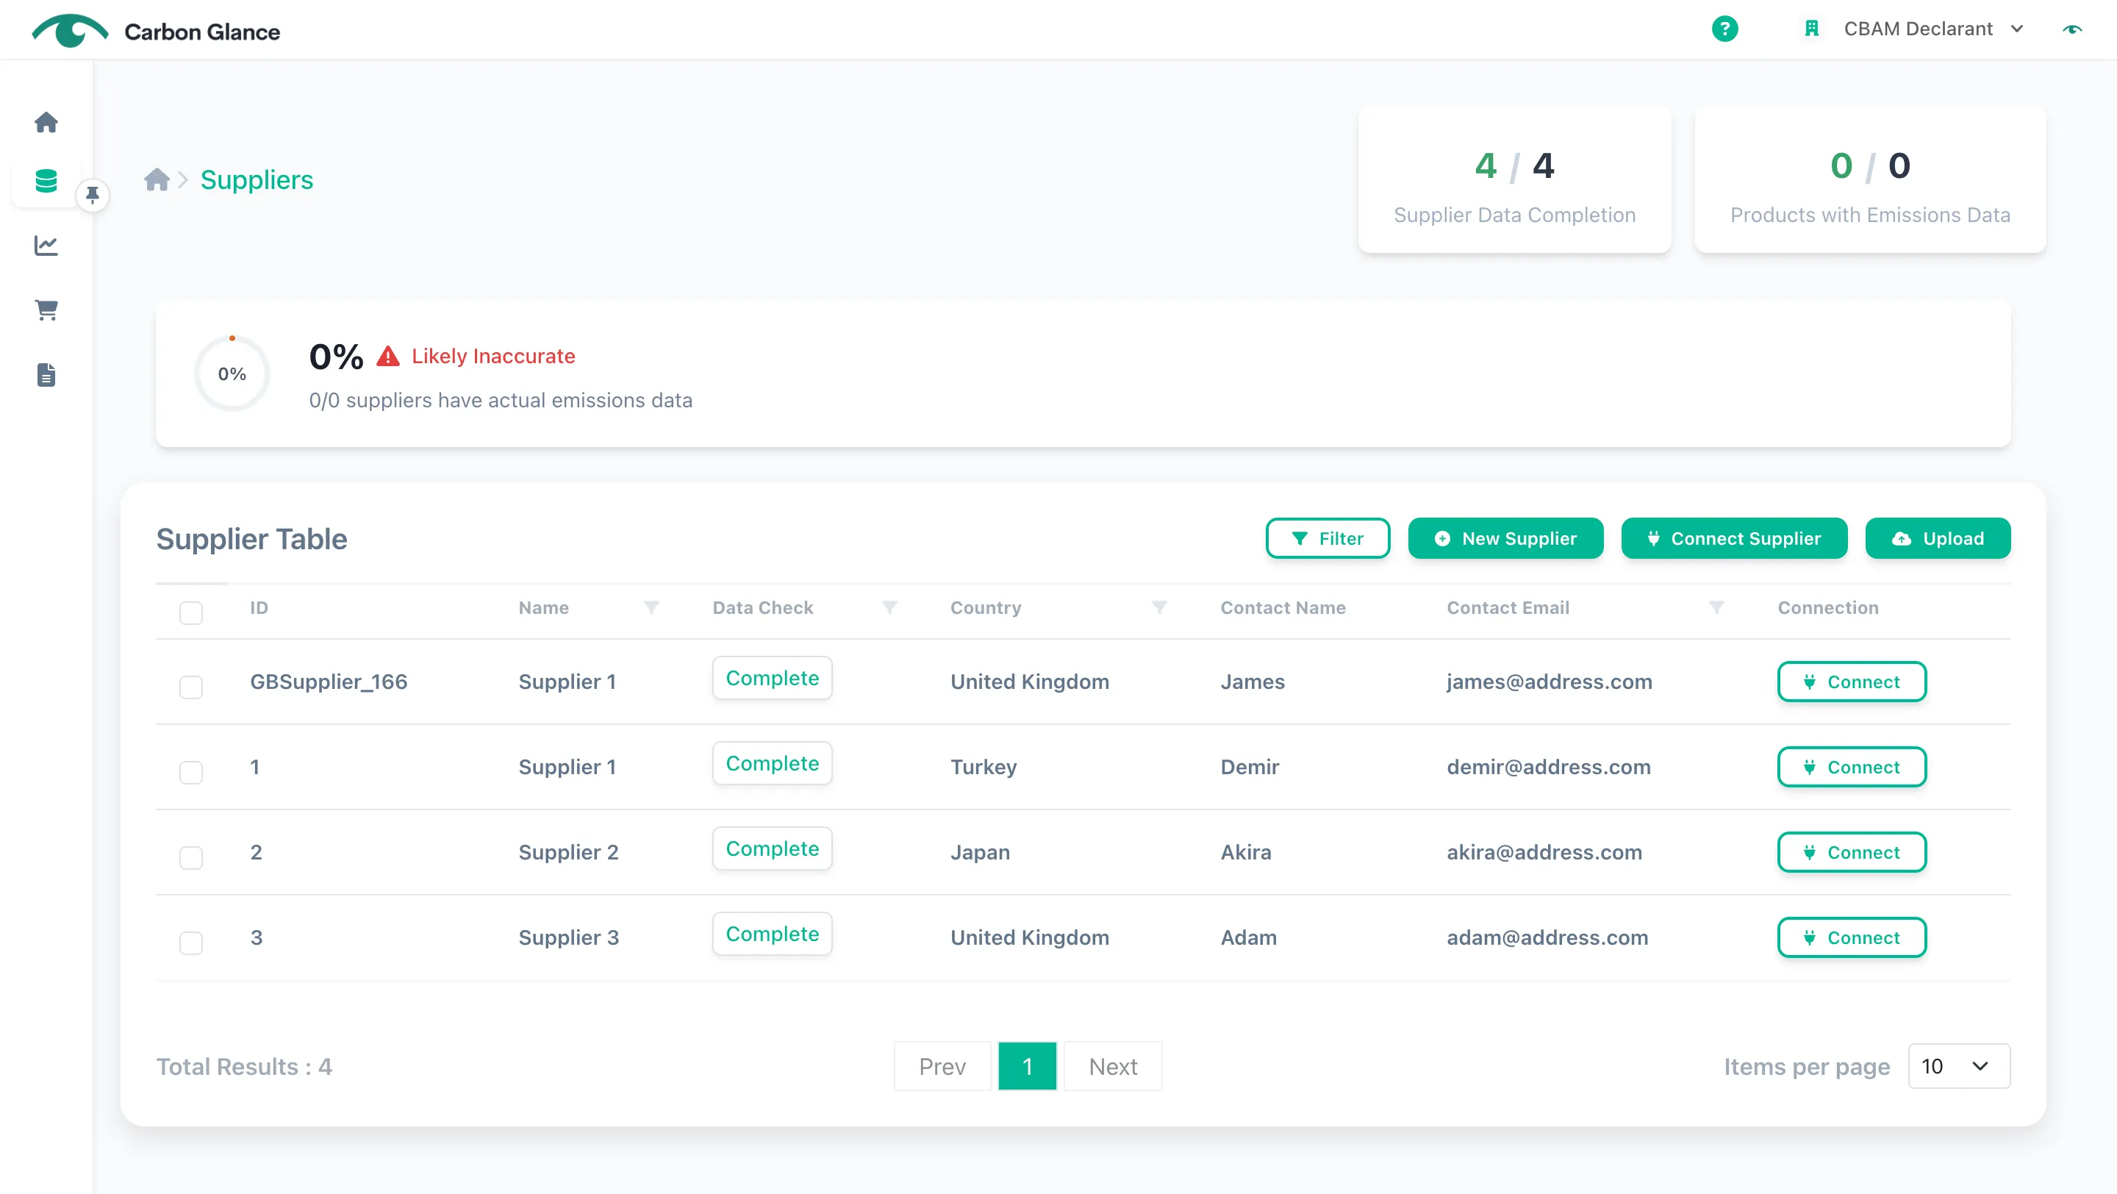Image resolution: width=2117 pixels, height=1194 pixels.
Task: Click the small eye icon at top right
Action: 2072,29
